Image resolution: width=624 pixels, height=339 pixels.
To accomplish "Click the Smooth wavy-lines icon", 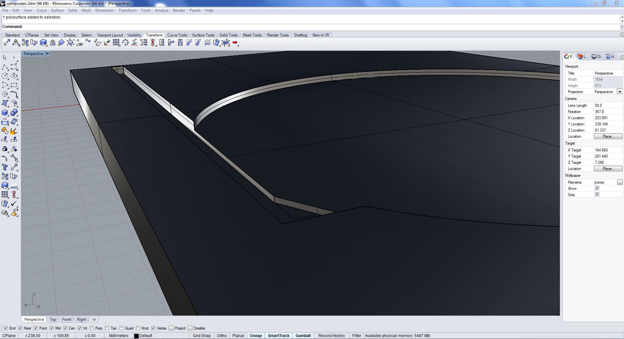I will coord(207,43).
